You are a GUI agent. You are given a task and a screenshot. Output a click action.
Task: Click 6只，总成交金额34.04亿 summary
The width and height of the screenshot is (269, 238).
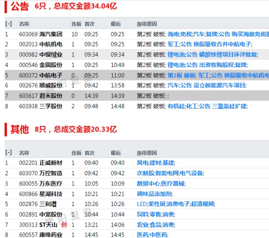pyautogui.click(x=76, y=6)
